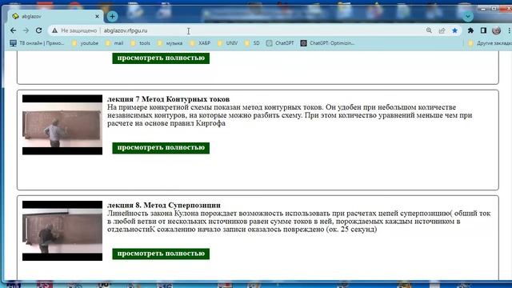Image resolution: width=512 pixels, height=288 pixels.
Task: Open the 'Другие закладки' folder
Action: (490, 43)
